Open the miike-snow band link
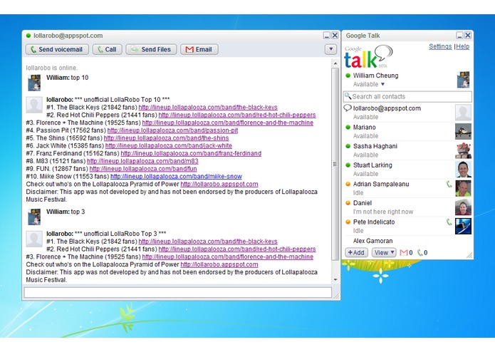Viewport: 495px width, 352px height. coord(176,176)
